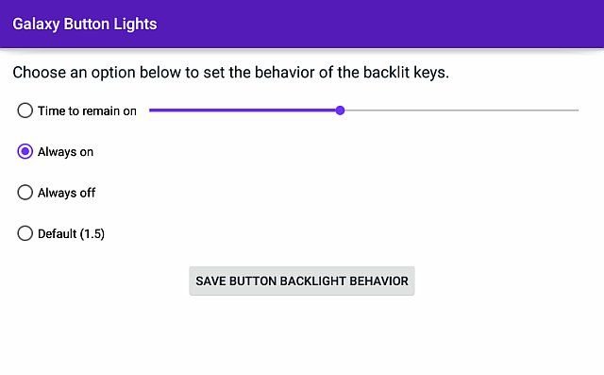The width and height of the screenshot is (604, 375).
Task: Tap the "Default (1.5)" text label
Action: pos(71,233)
